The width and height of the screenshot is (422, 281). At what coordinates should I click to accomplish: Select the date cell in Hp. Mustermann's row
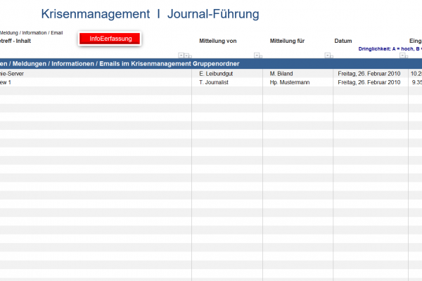(x=370, y=82)
